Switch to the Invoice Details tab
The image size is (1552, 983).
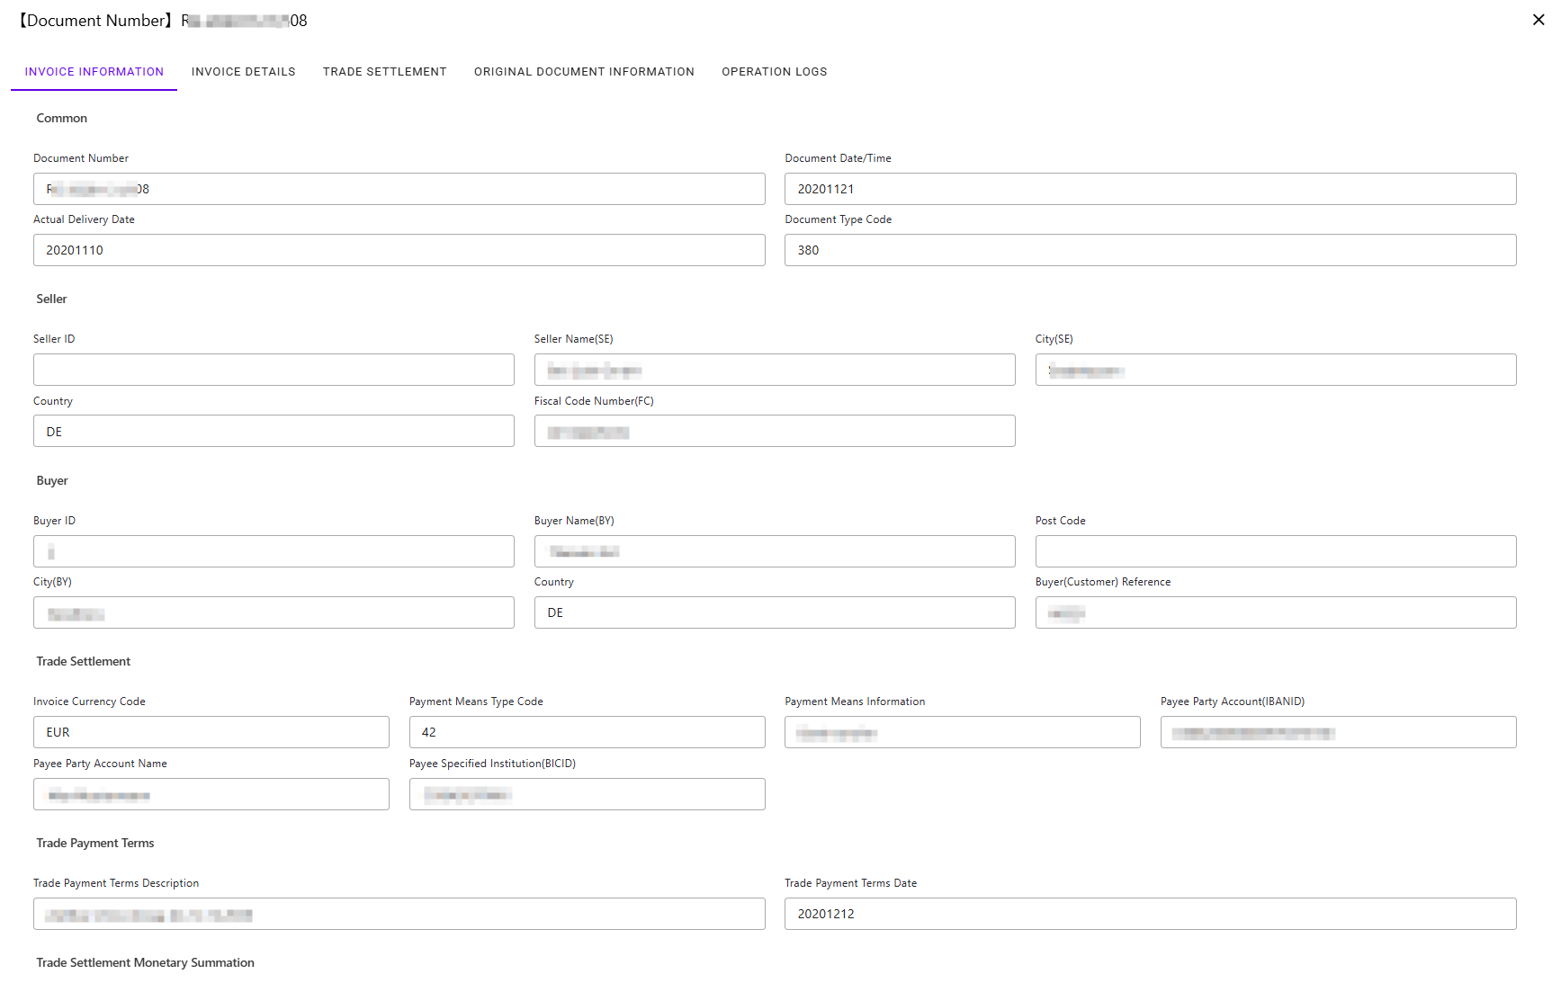[243, 72]
